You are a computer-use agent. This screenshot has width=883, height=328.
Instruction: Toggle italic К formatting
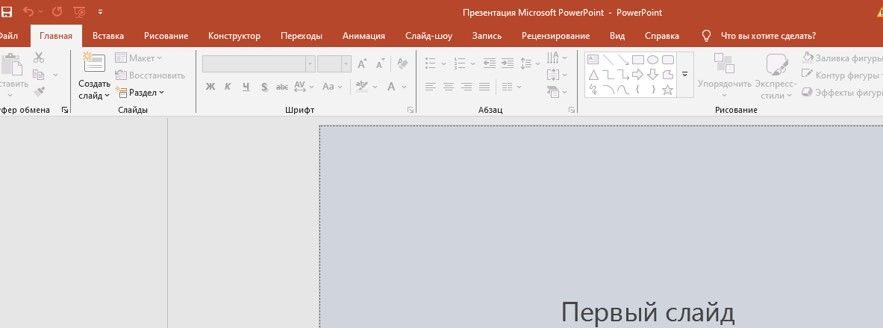pyautogui.click(x=228, y=87)
